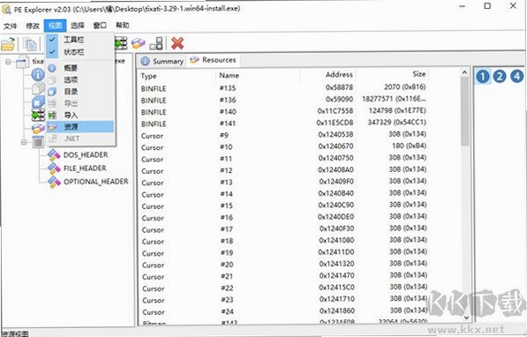This screenshot has height=337, width=527.
Task: Click address 0x1240750 in Cursor #11 row
Action: coord(335,158)
